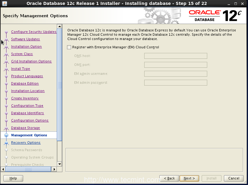Open the Configure Security Updates step

tap(34, 32)
